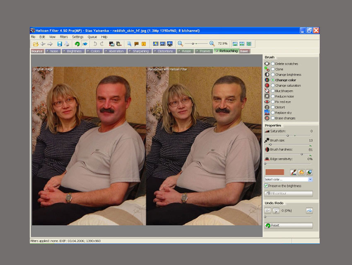Switch to the Sharpening tab

(140, 51)
